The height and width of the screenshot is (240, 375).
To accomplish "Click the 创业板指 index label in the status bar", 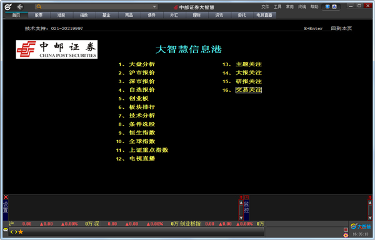I will click(x=190, y=224).
